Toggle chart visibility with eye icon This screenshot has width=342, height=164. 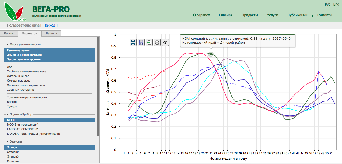[165, 42]
